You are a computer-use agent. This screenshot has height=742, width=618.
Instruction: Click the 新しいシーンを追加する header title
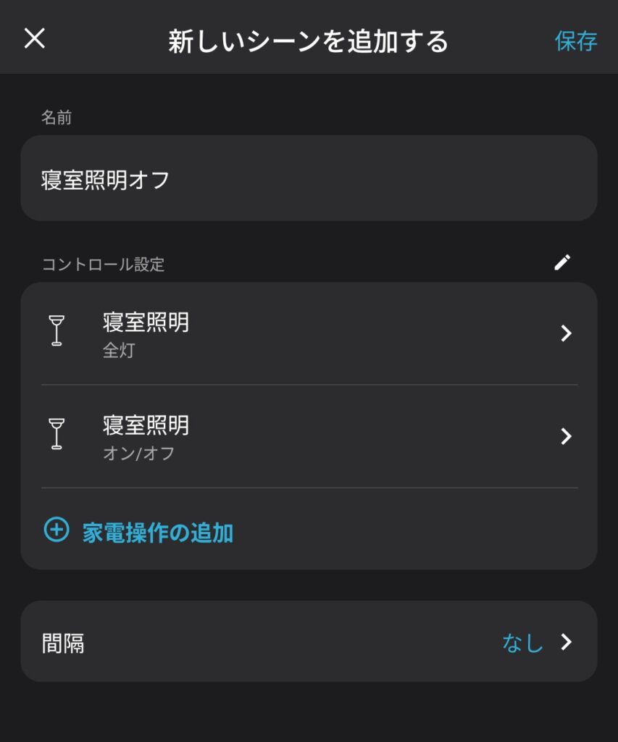click(309, 41)
